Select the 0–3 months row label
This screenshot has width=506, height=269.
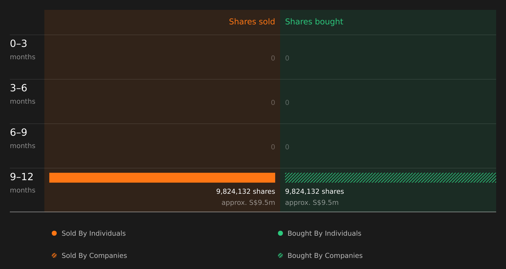coord(22,50)
